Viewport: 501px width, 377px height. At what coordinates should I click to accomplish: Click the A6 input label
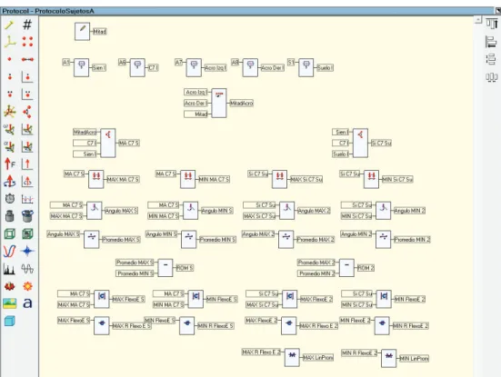(123, 63)
